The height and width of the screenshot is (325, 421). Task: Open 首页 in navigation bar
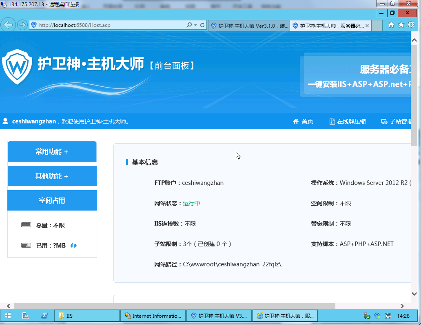pyautogui.click(x=303, y=121)
